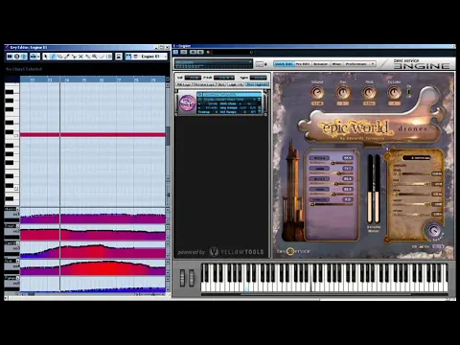Select the Draw pencil tool
The width and height of the screenshot is (460, 345).
tap(53, 57)
